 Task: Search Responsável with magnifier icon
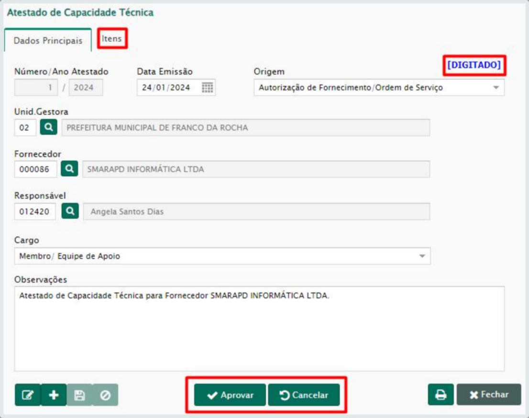pyautogui.click(x=70, y=211)
